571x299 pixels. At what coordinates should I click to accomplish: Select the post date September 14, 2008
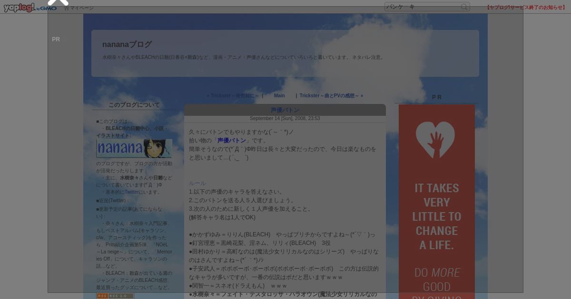click(x=285, y=119)
